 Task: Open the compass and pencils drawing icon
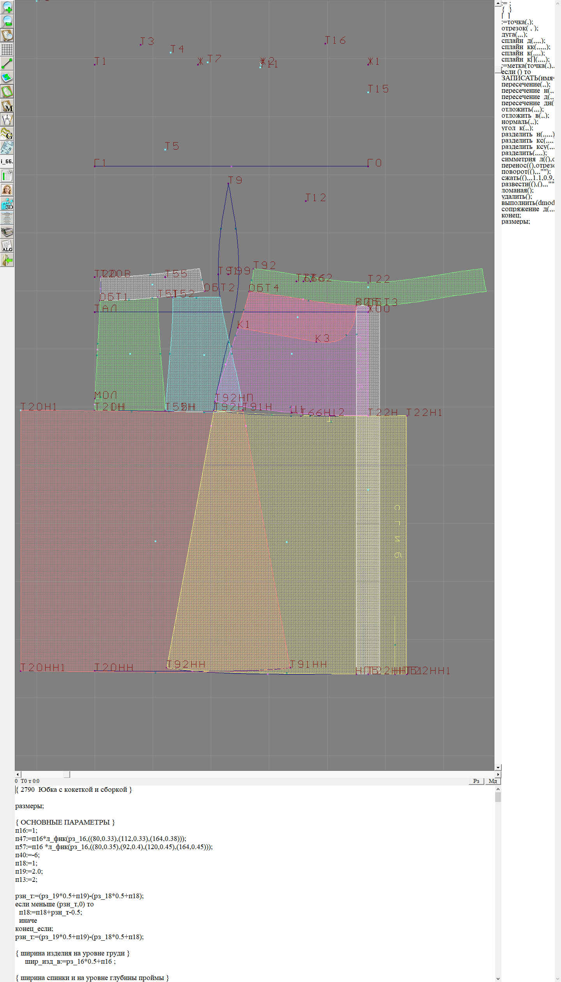click(x=7, y=120)
